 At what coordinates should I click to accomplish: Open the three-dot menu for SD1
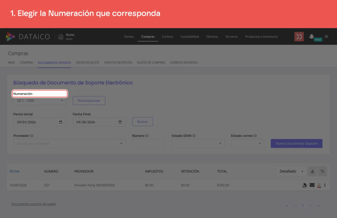tap(325, 185)
